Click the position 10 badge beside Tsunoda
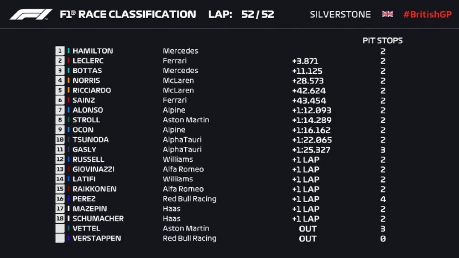The height and width of the screenshot is (258, 459). point(60,140)
